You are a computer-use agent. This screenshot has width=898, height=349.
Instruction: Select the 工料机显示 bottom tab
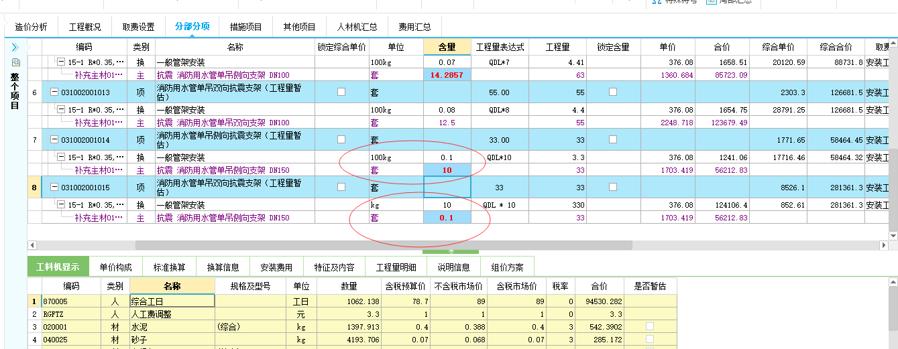58,267
